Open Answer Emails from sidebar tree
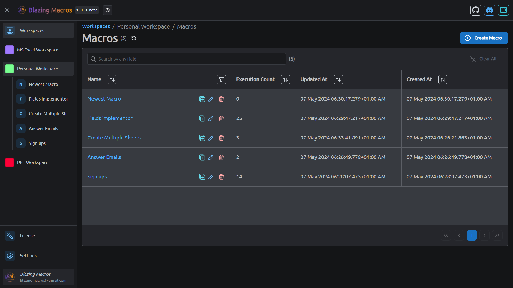513x288 pixels. [x=44, y=129]
